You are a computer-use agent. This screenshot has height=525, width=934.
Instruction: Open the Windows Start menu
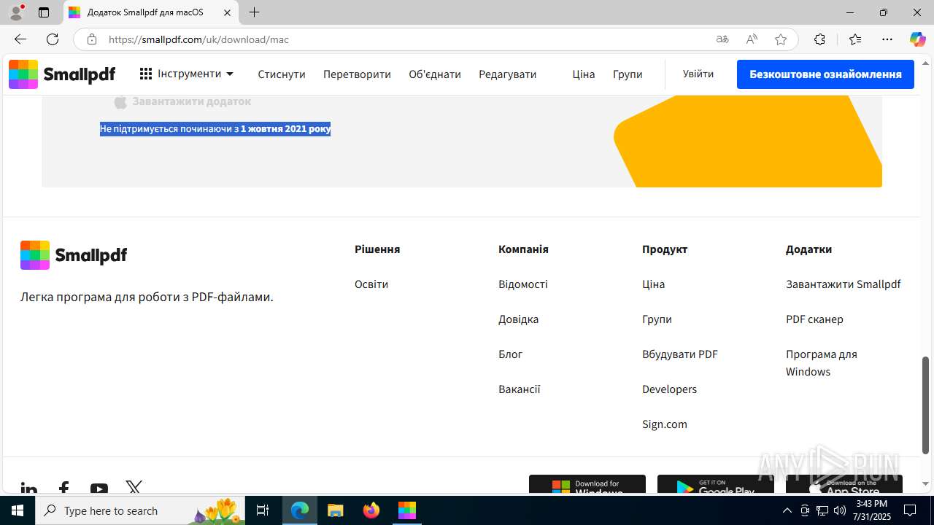[18, 510]
